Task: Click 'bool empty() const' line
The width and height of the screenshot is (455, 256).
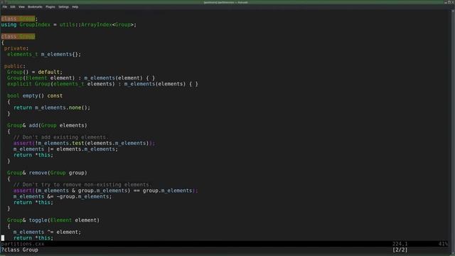Action: point(35,96)
